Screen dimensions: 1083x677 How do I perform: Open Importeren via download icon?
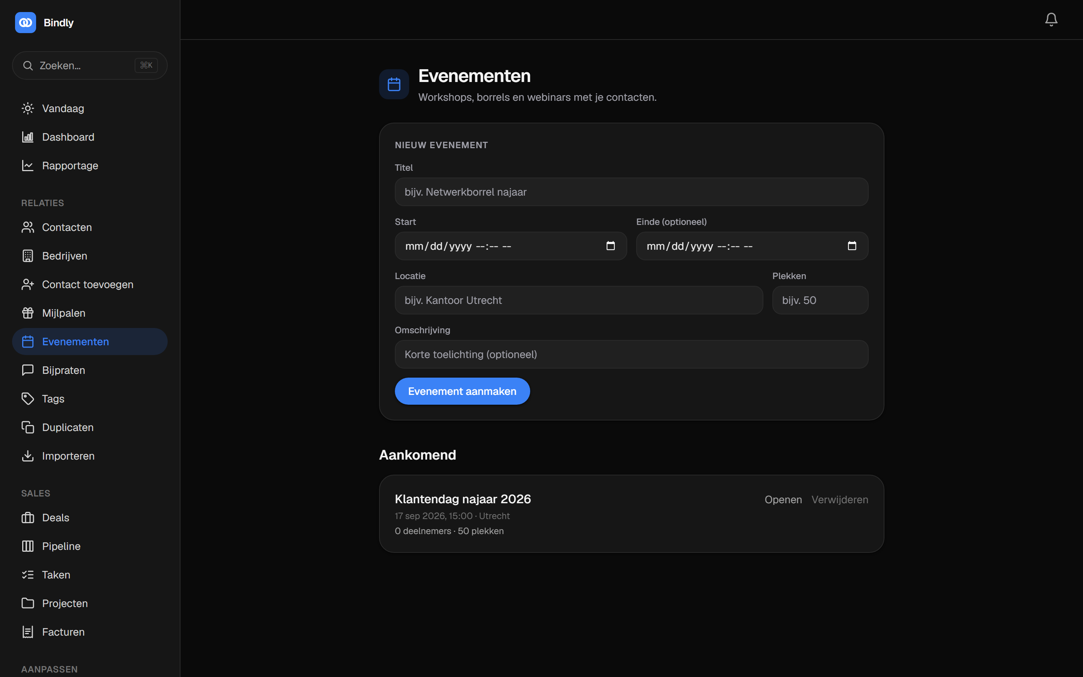pos(28,456)
